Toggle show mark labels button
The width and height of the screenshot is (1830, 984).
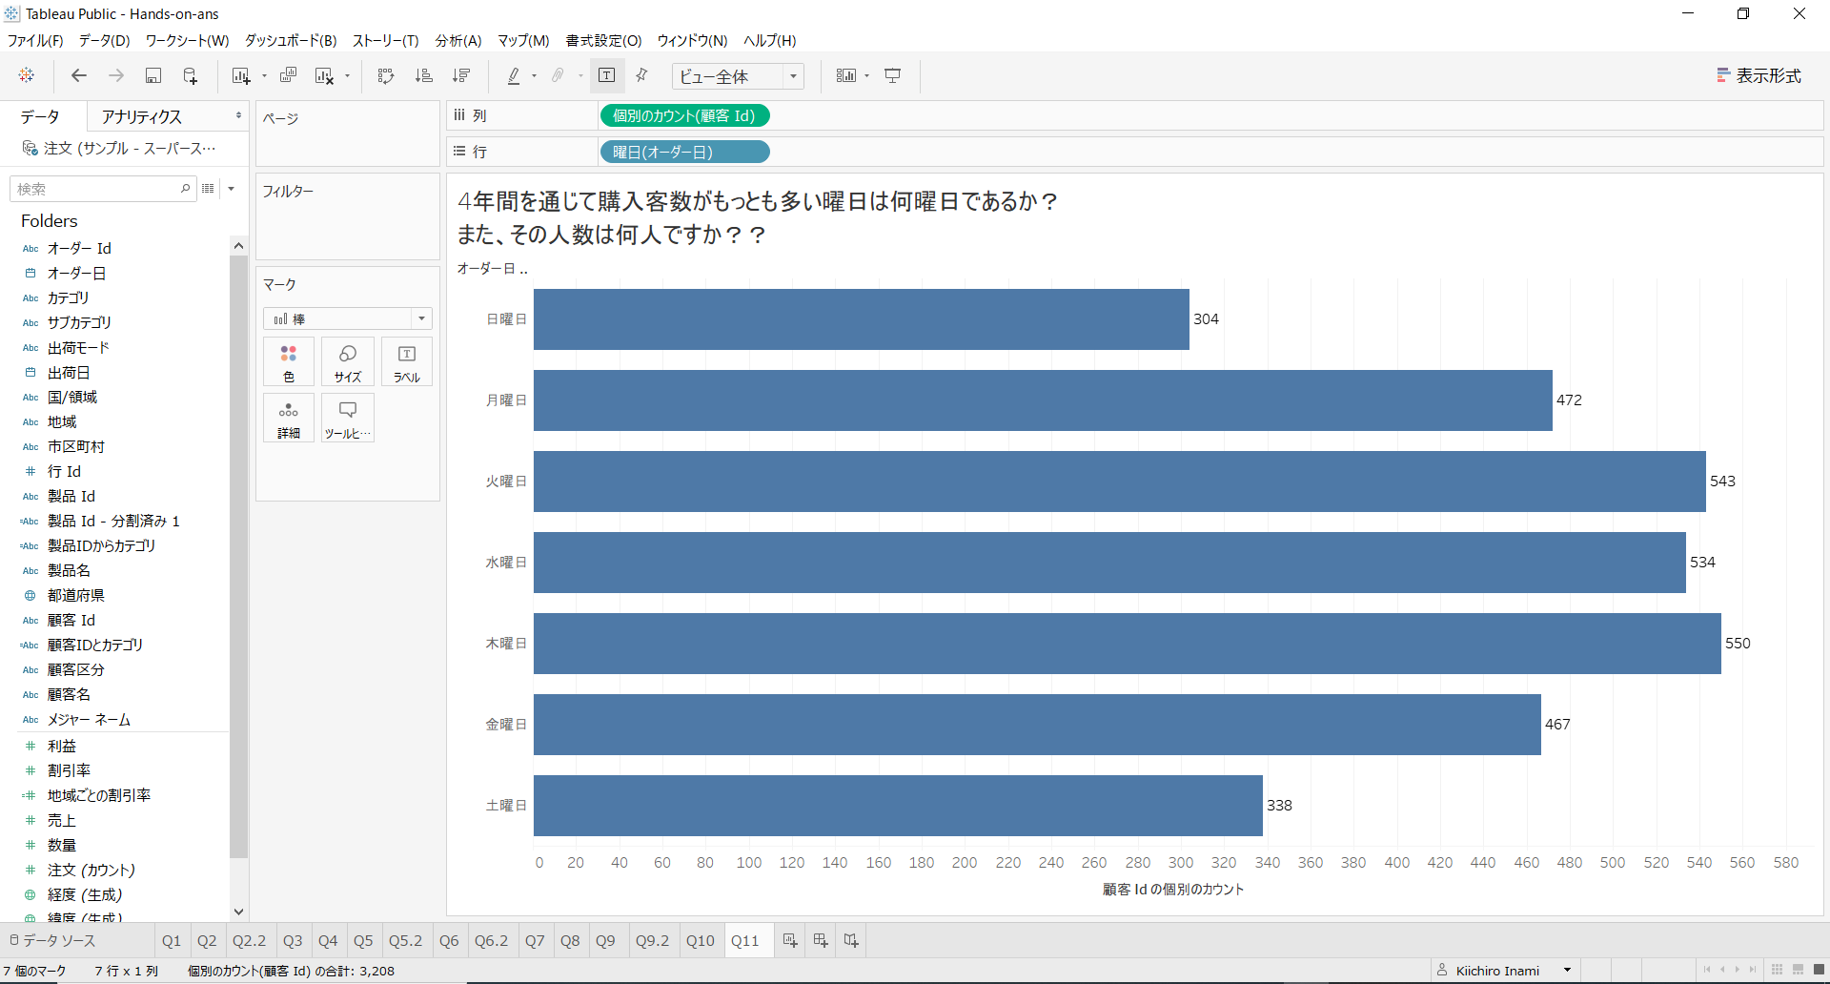click(607, 75)
